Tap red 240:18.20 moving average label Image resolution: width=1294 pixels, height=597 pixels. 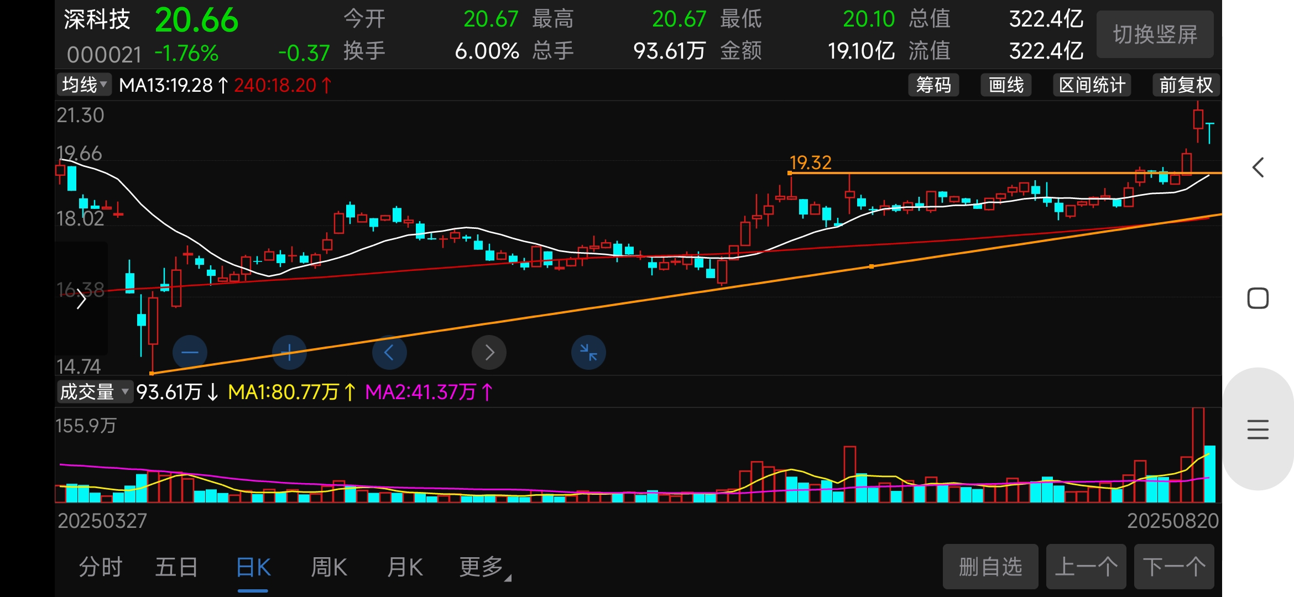283,85
